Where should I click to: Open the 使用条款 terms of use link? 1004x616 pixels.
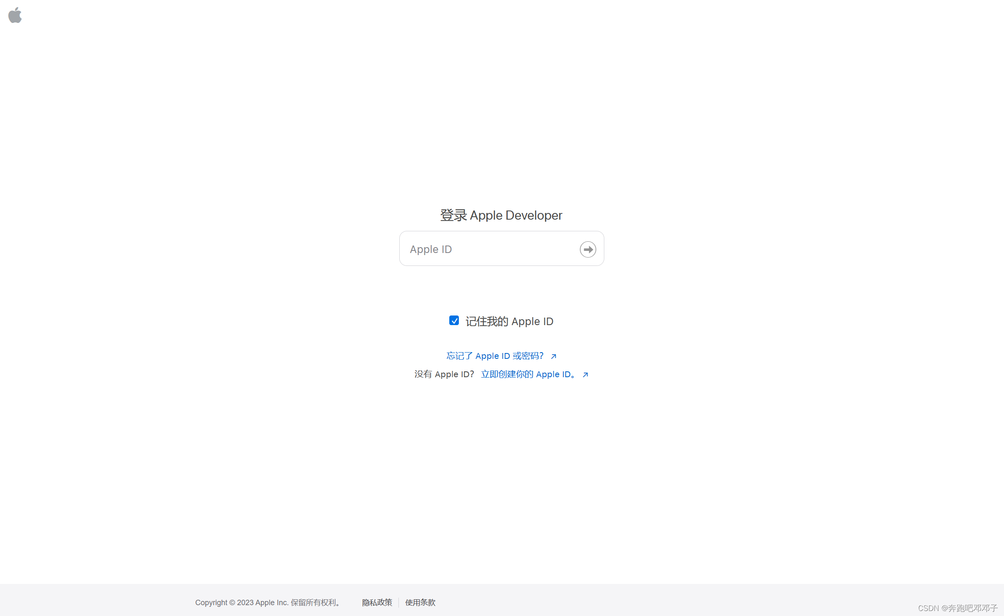click(420, 602)
